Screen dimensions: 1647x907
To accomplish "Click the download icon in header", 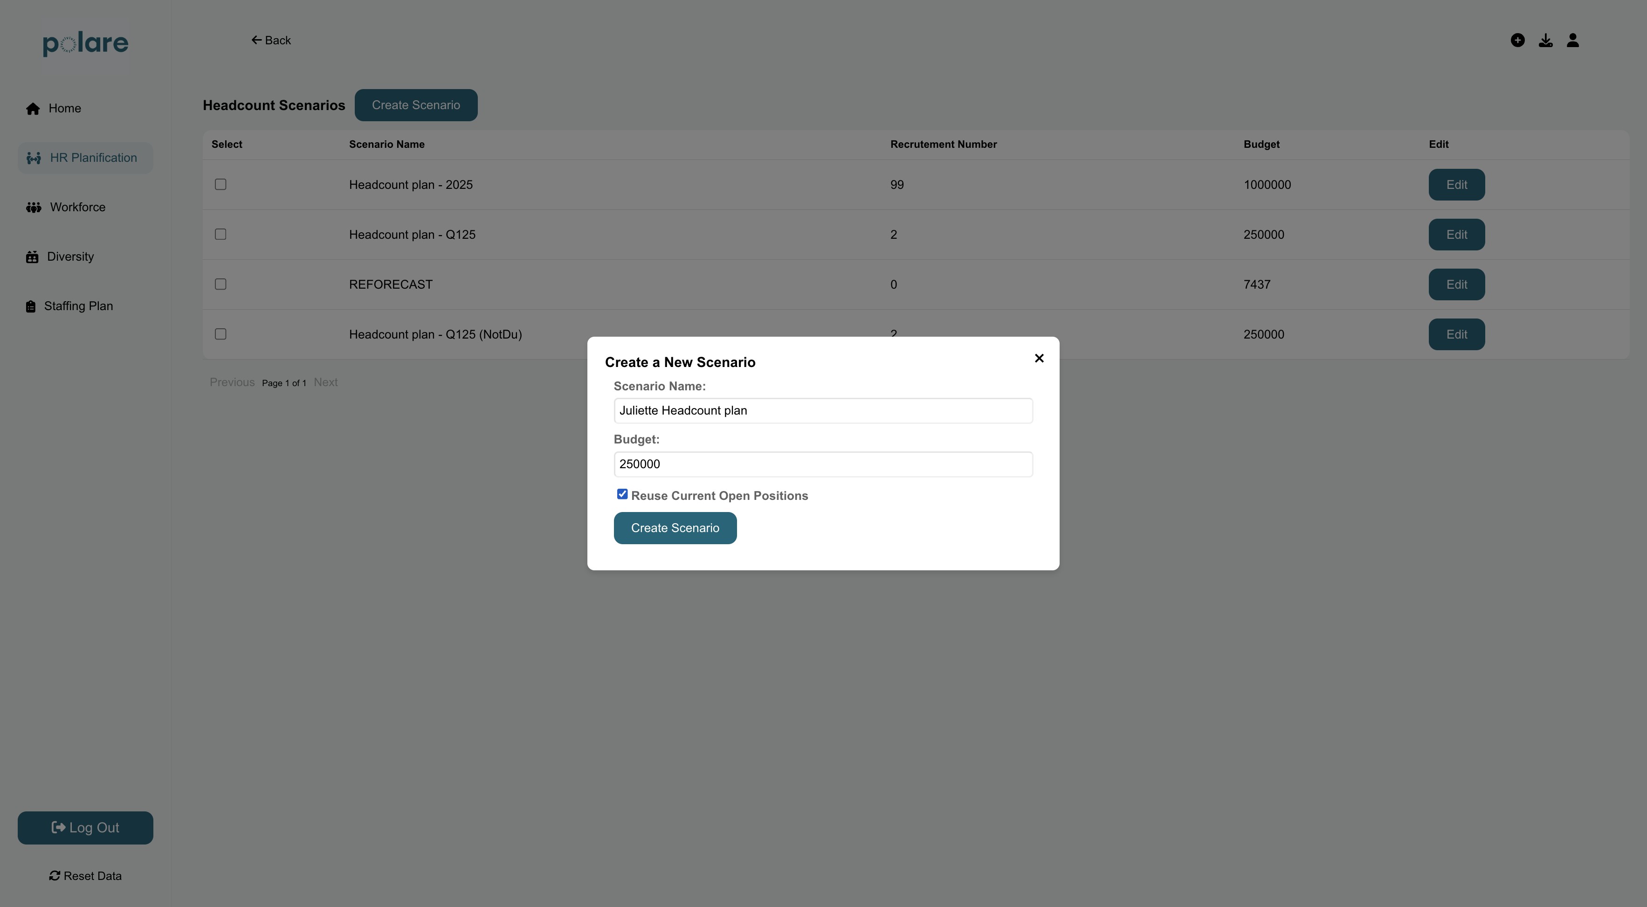I will (1545, 40).
